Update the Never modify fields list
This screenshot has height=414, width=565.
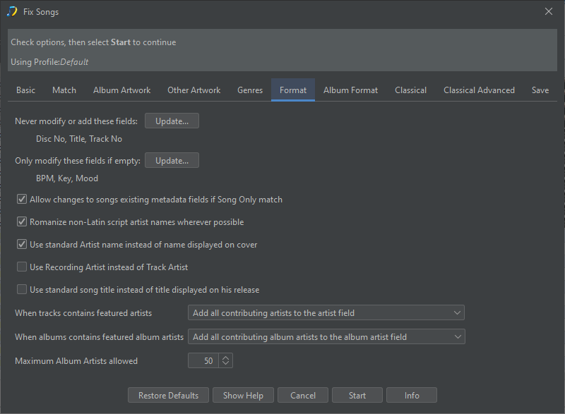coord(172,121)
